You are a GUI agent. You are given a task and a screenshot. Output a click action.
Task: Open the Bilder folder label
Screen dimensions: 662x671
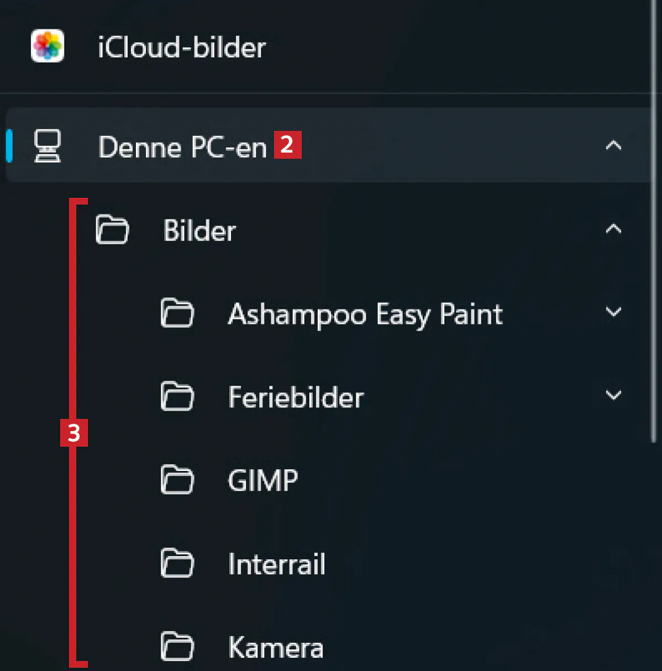199,230
